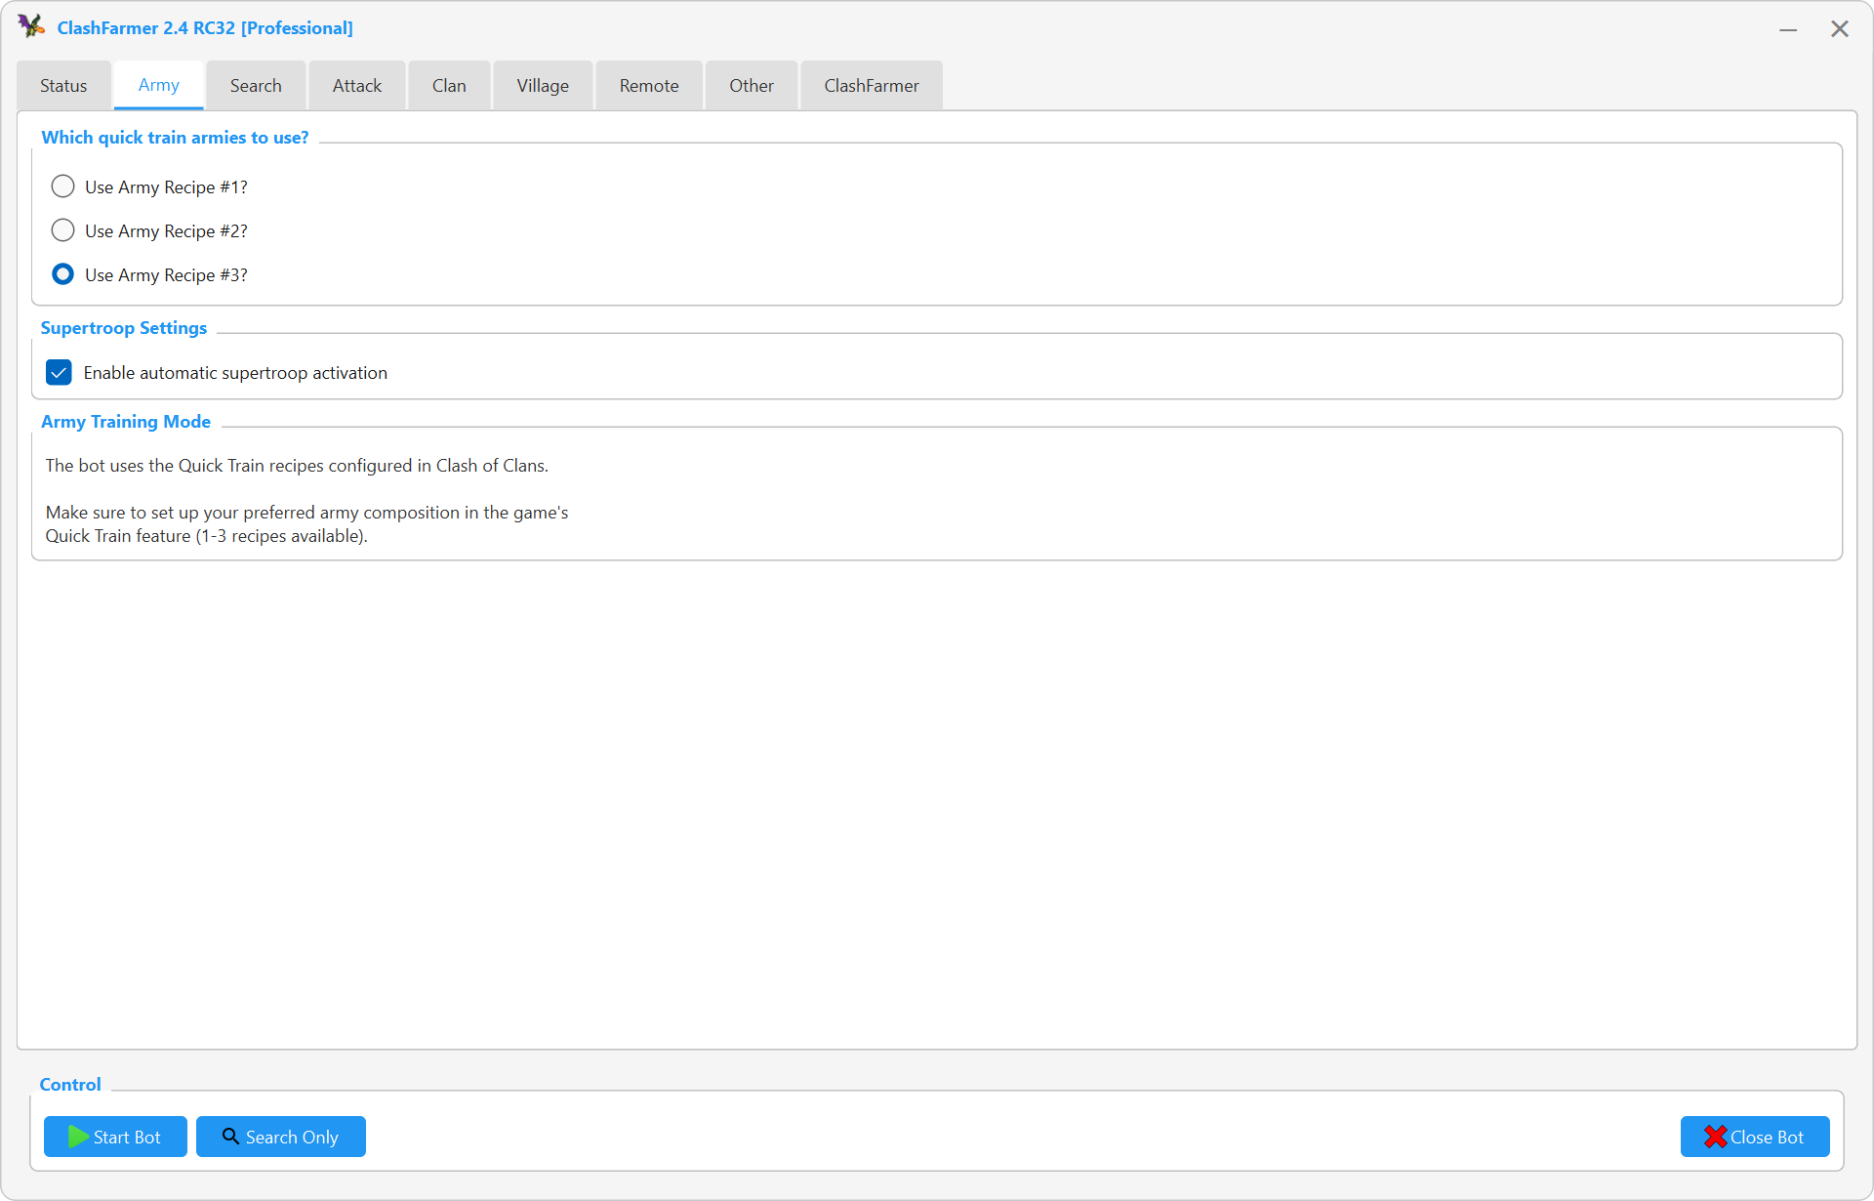
Task: Click the magnifier icon on Search Only
Action: pos(231,1137)
